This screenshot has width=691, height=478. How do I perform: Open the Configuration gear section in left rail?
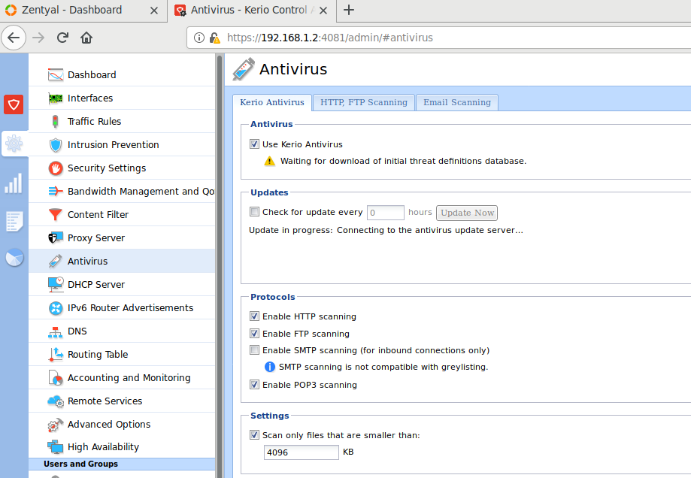[x=14, y=144]
